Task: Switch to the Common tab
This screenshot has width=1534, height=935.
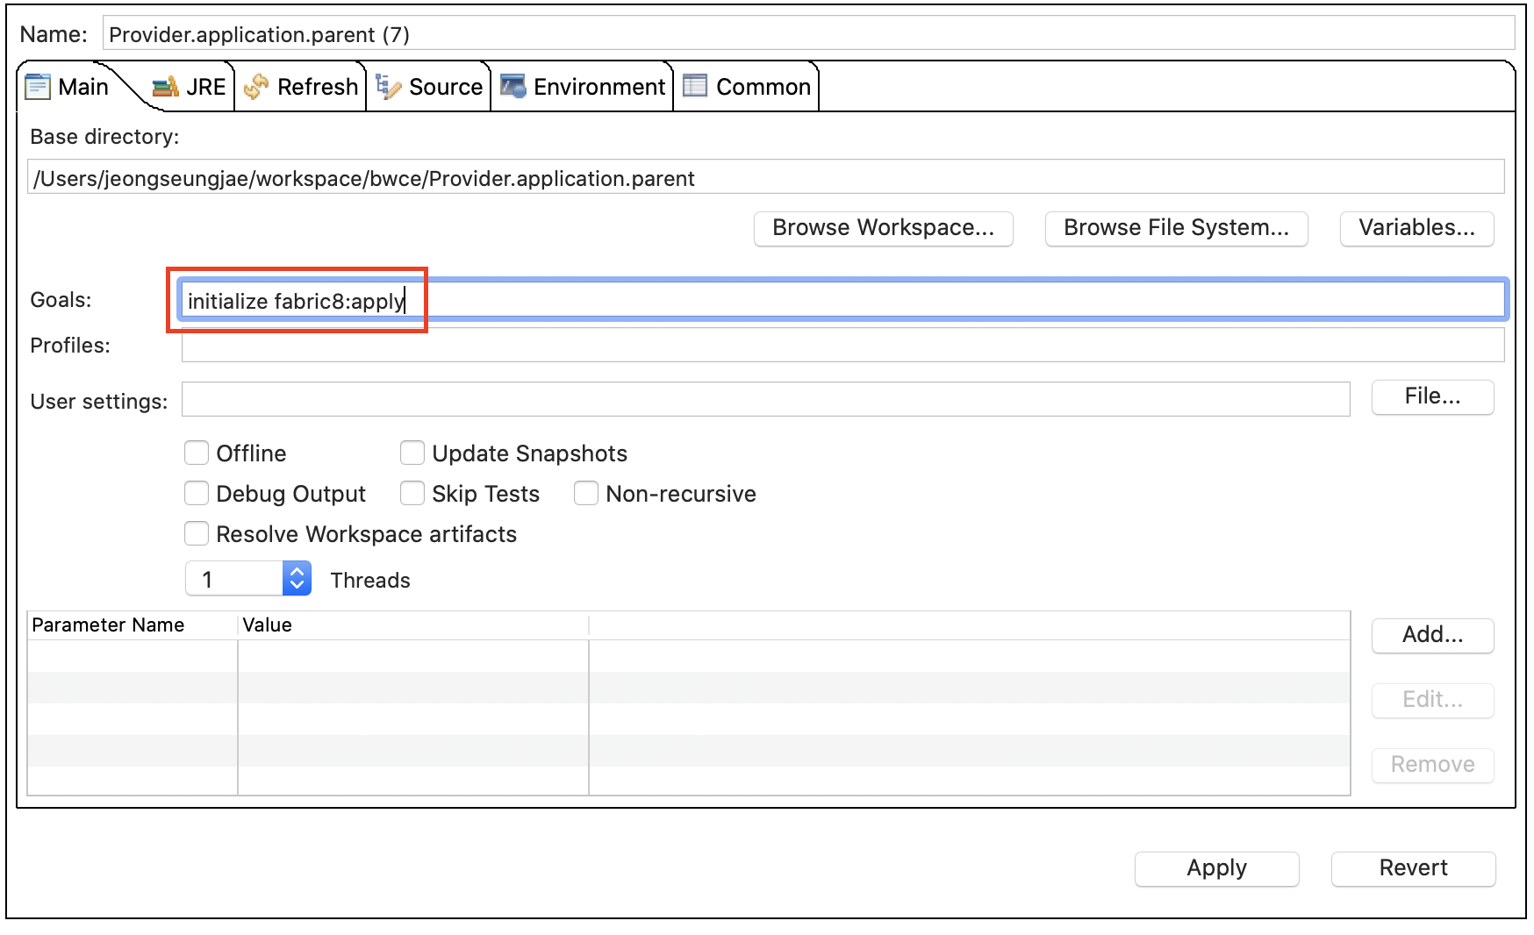Action: (x=747, y=87)
